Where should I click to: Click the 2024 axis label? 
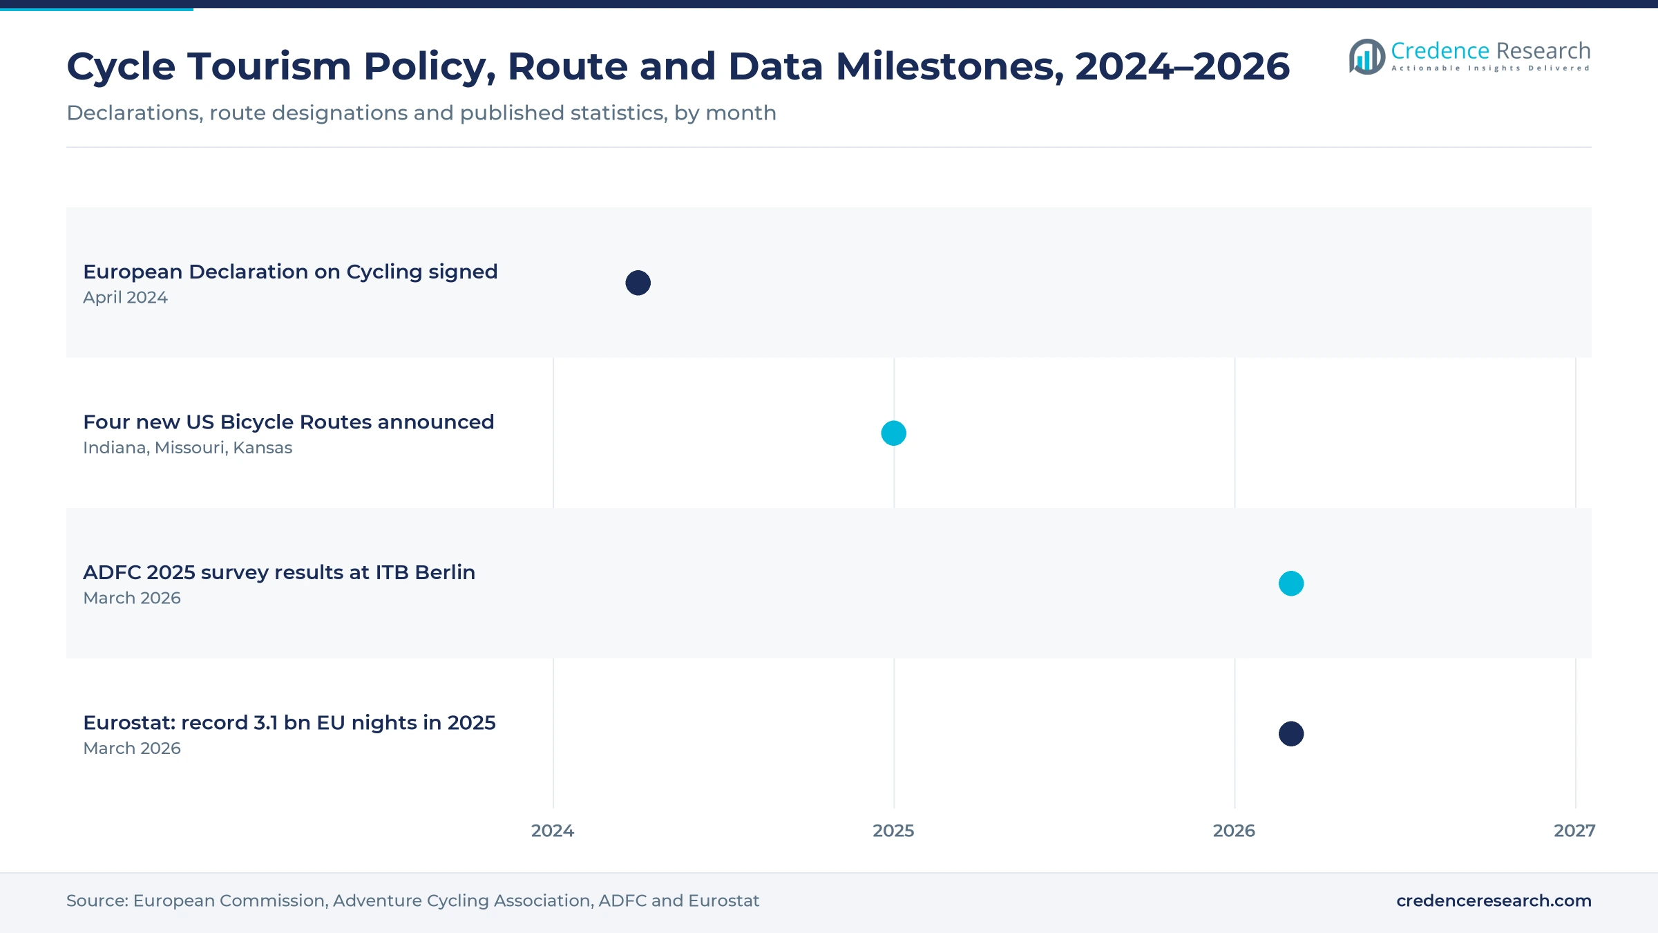tap(553, 831)
